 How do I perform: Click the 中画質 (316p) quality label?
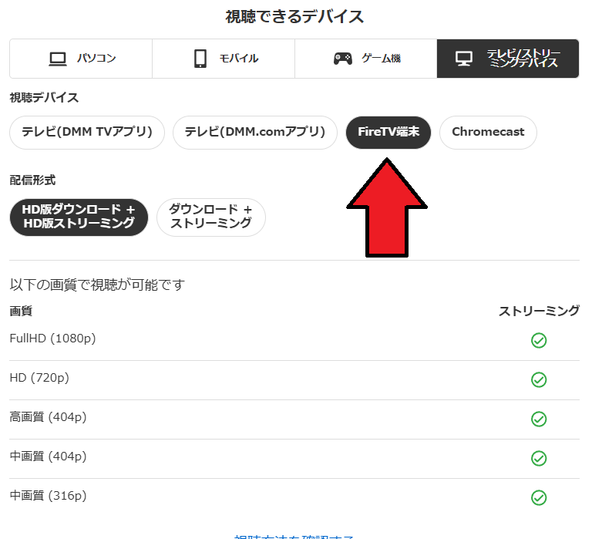(48, 496)
